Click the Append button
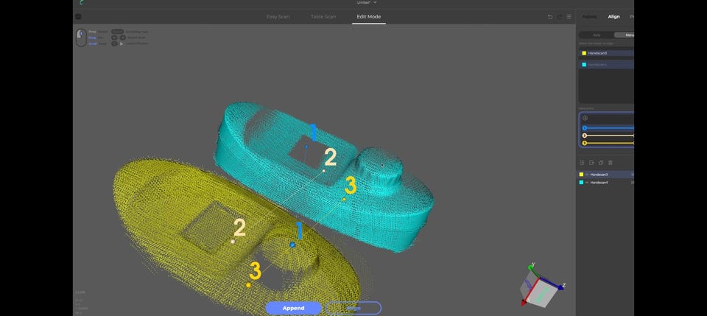This screenshot has width=707, height=316. coord(294,309)
